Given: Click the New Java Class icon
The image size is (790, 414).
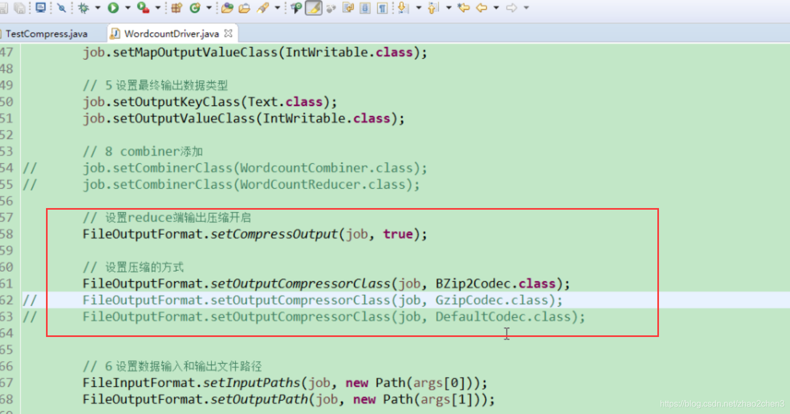Looking at the screenshot, I should (x=195, y=8).
